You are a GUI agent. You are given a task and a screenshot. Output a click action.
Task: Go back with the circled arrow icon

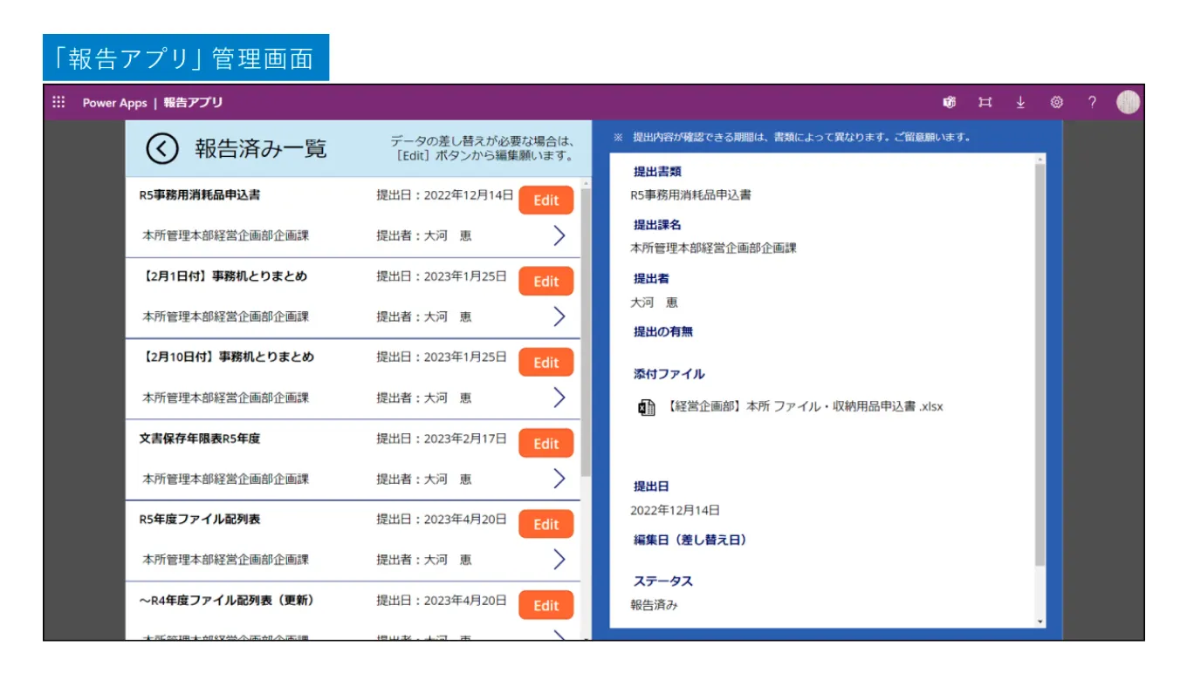162,148
